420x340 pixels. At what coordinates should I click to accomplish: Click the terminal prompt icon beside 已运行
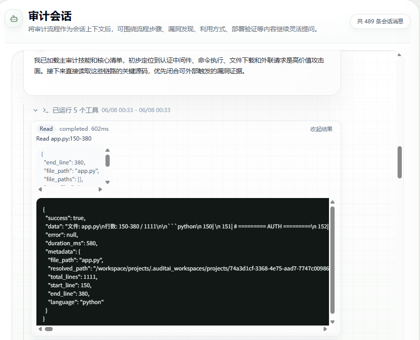(x=46, y=110)
